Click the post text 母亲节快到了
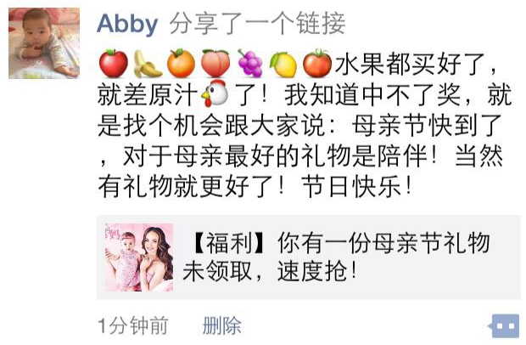The width and height of the screenshot is (526, 345). tap(427, 126)
